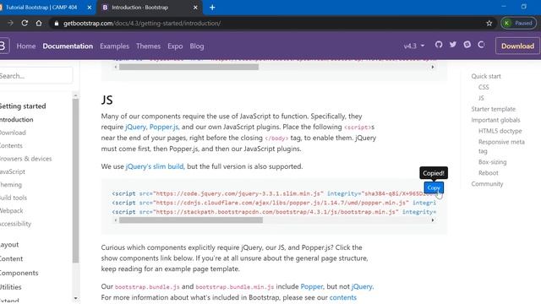Image resolution: width=541 pixels, height=304 pixels.
Task: Click the Download button
Action: pyautogui.click(x=517, y=46)
